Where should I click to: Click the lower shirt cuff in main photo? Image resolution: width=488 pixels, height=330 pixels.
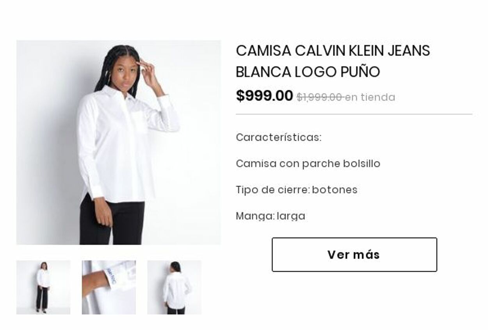tap(95, 192)
